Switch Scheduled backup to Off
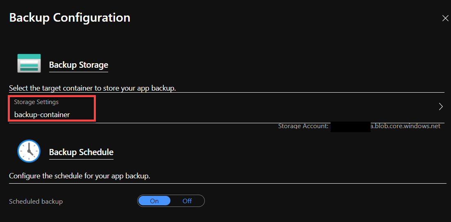 (187, 201)
